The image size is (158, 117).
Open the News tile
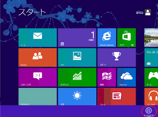pos(117,97)
